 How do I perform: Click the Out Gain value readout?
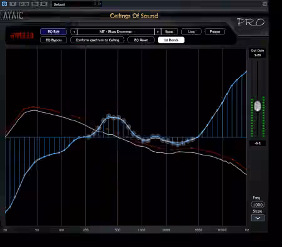tap(258, 55)
